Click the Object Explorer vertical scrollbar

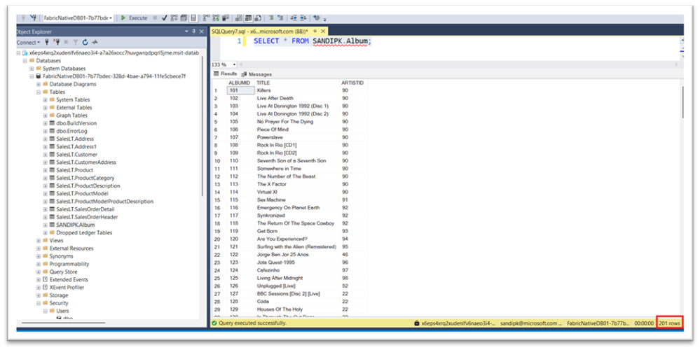(203, 125)
